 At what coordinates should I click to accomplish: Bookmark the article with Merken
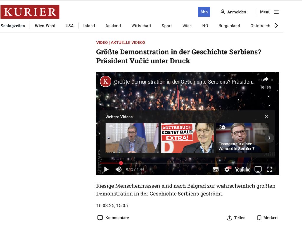(267, 218)
